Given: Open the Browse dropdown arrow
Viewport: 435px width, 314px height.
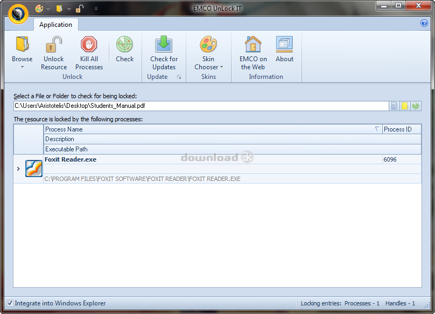Looking at the screenshot, I should [x=22, y=67].
